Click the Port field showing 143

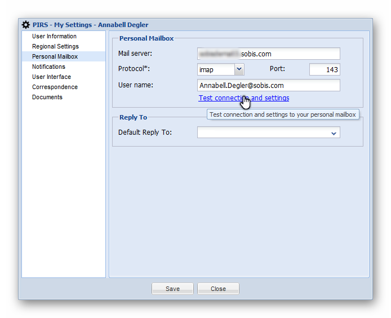click(x=325, y=69)
